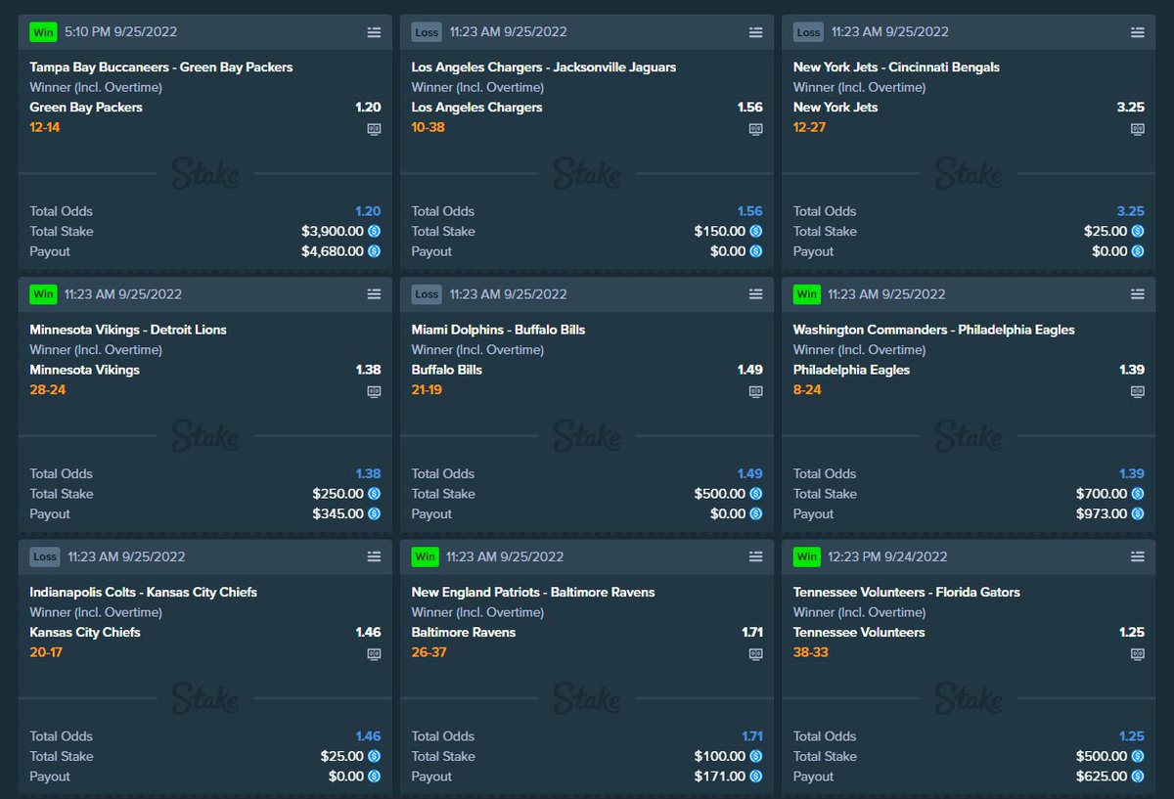Image resolution: width=1174 pixels, height=799 pixels.
Task: Click scoreboard icon under Los Angeles Chargers 1.56 odds
Action: coord(755,129)
